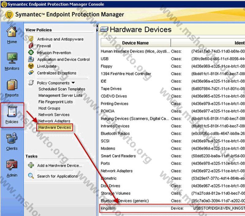Select the Infrared Devices row
This screenshot has width=245, height=216.
(x=172, y=126)
